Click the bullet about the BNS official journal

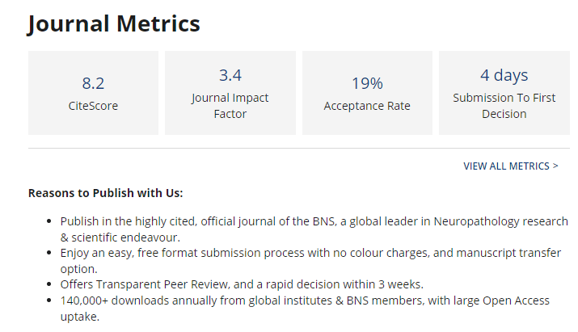tap(314, 229)
